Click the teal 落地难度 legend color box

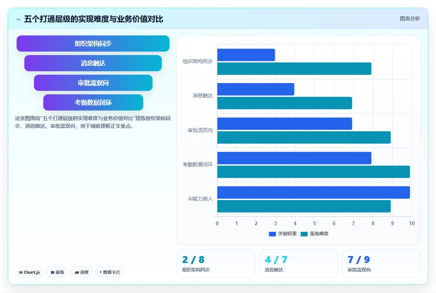click(x=304, y=234)
